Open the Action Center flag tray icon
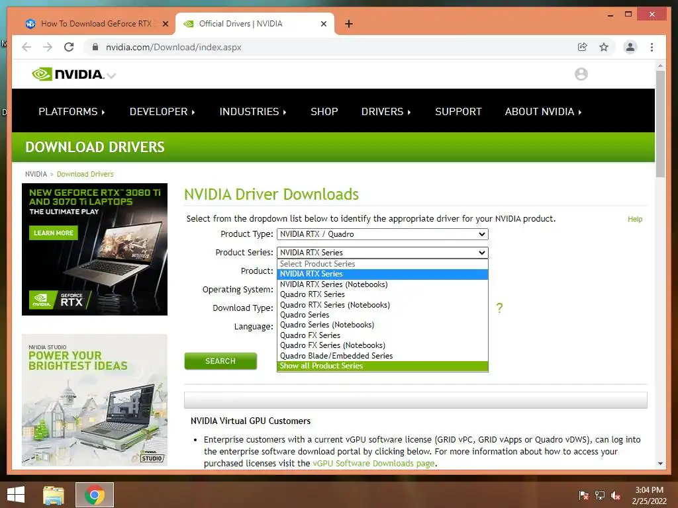The width and height of the screenshot is (678, 508). coord(584,495)
